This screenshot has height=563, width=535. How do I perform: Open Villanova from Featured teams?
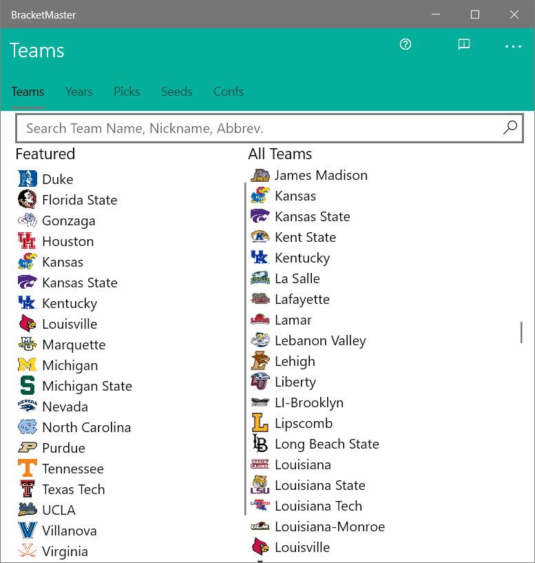70,531
